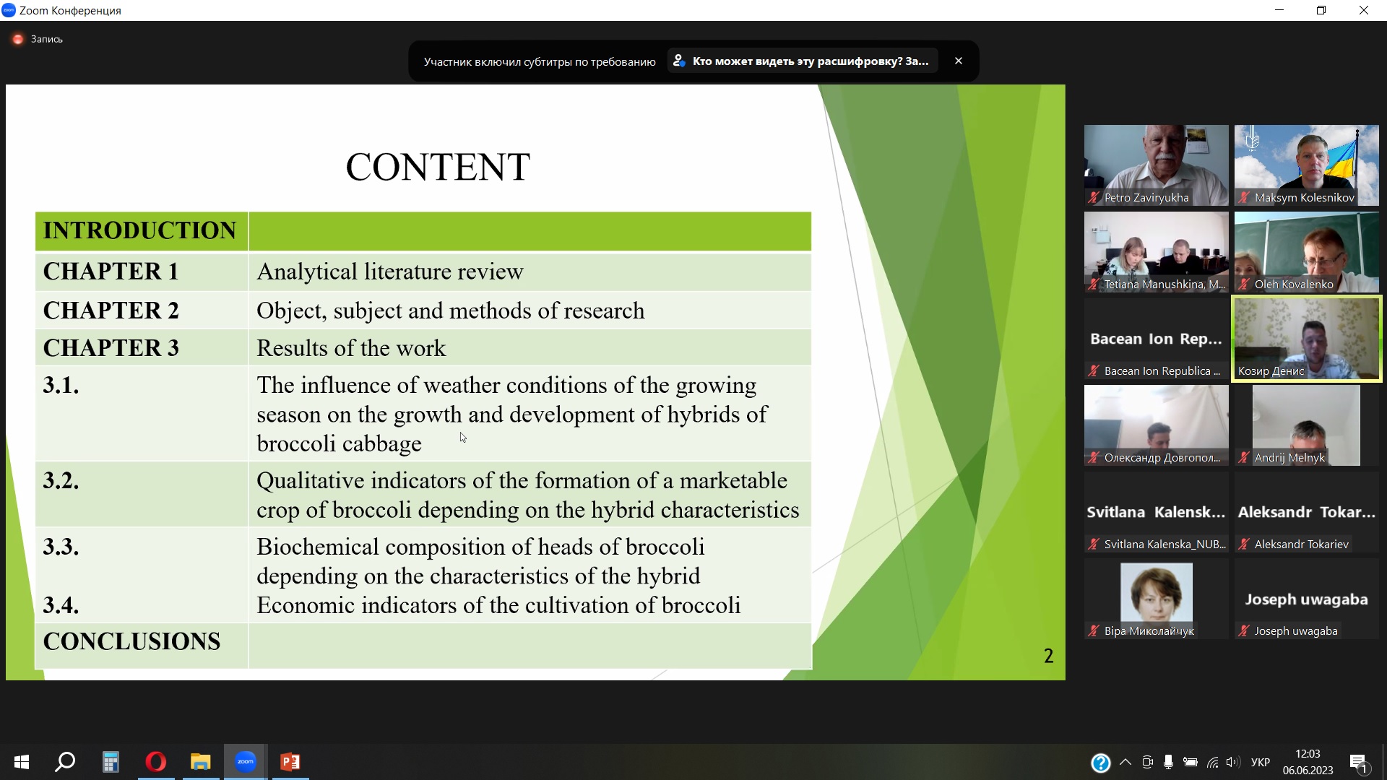This screenshot has height=780, width=1387.
Task: Expand hidden system tray icons chevron
Action: [x=1125, y=763]
